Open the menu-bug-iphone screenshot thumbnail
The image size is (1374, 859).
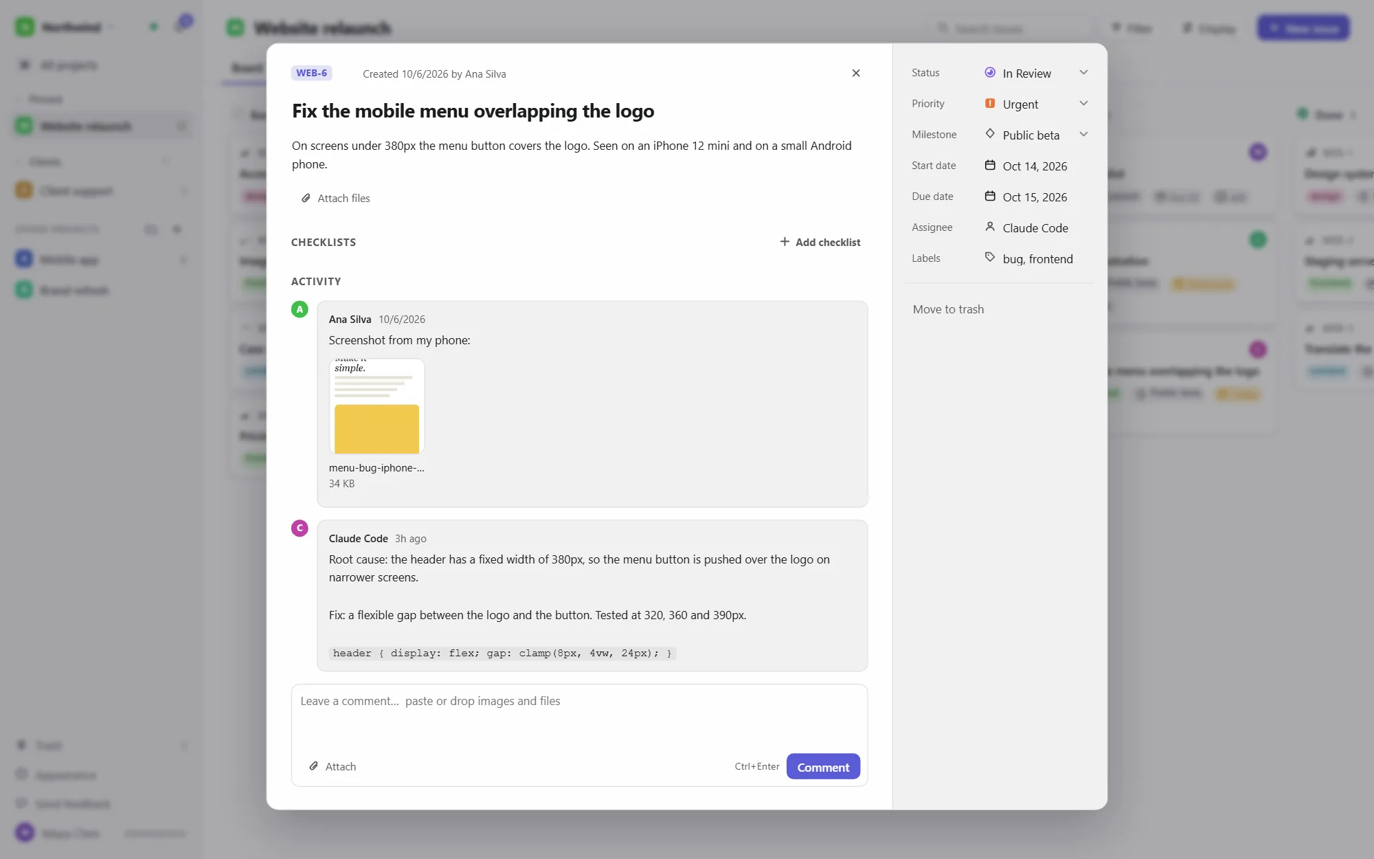376,406
